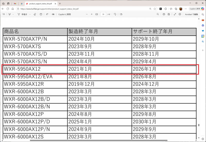This screenshot has width=206, height=142.
Task: Open the tab actions menu icon
Action: click(8, 4)
